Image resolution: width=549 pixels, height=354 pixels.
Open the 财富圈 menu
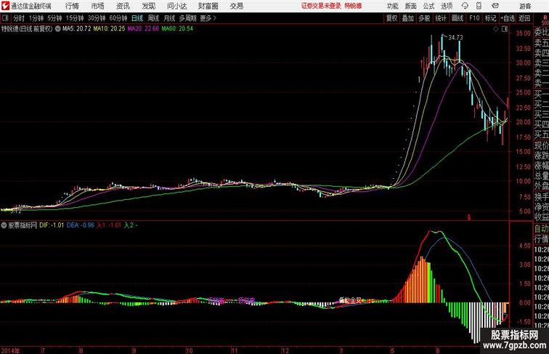point(208,6)
